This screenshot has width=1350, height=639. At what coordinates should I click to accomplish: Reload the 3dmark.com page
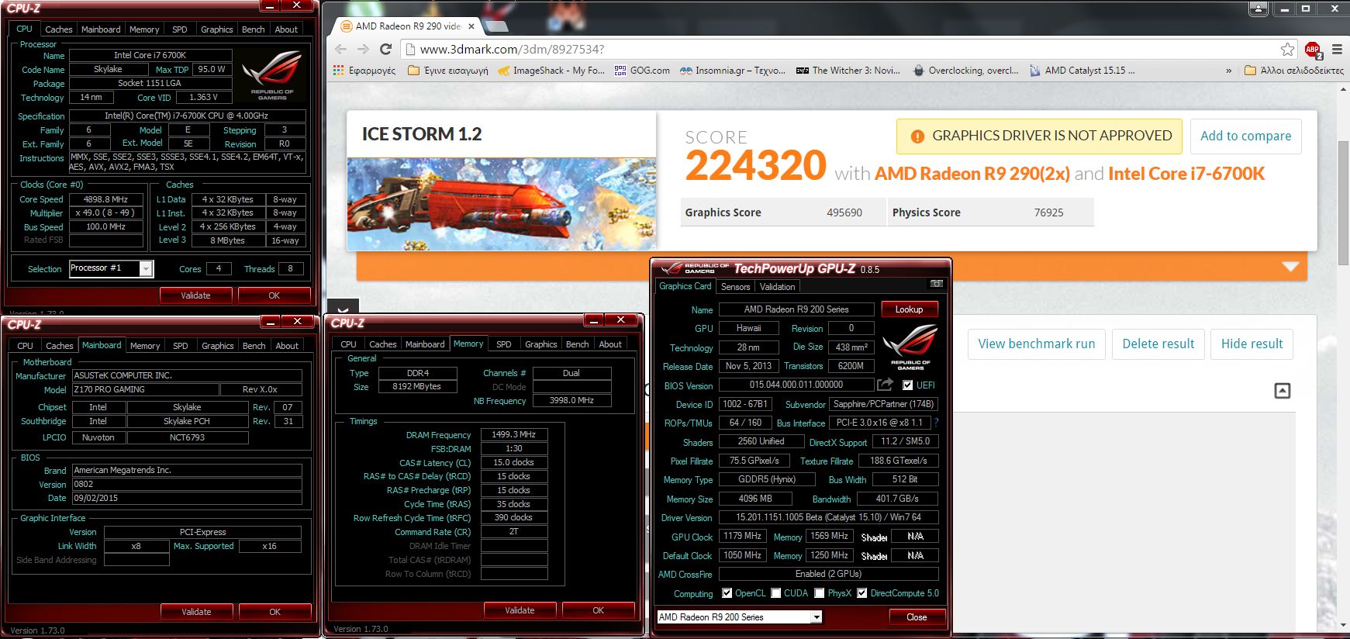[x=385, y=49]
